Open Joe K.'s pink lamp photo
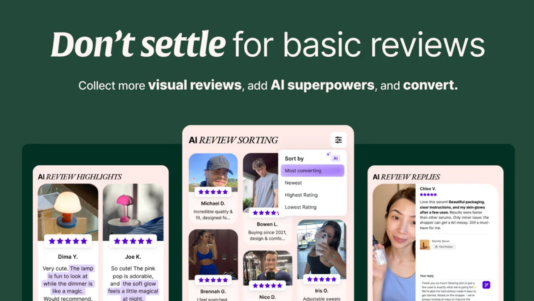The image size is (534, 301). (133, 212)
